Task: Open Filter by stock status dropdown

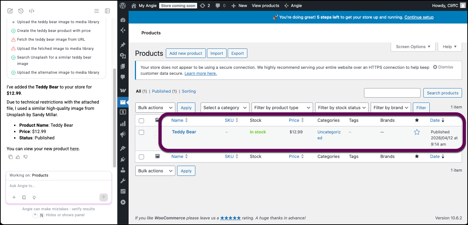Action: pos(342,108)
